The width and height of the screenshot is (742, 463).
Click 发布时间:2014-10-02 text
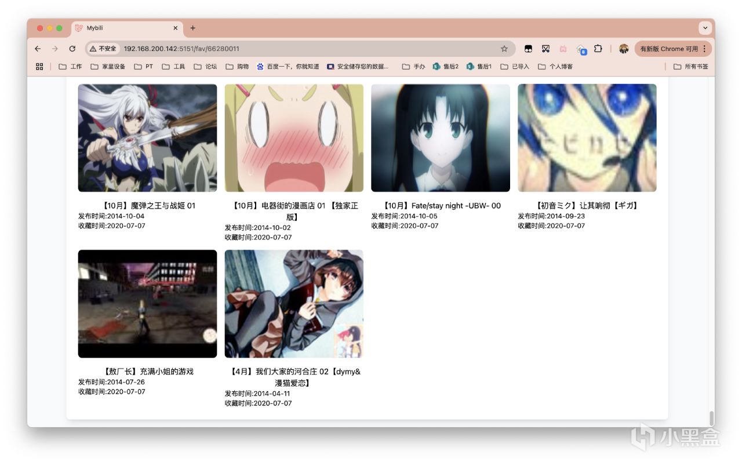258,228
